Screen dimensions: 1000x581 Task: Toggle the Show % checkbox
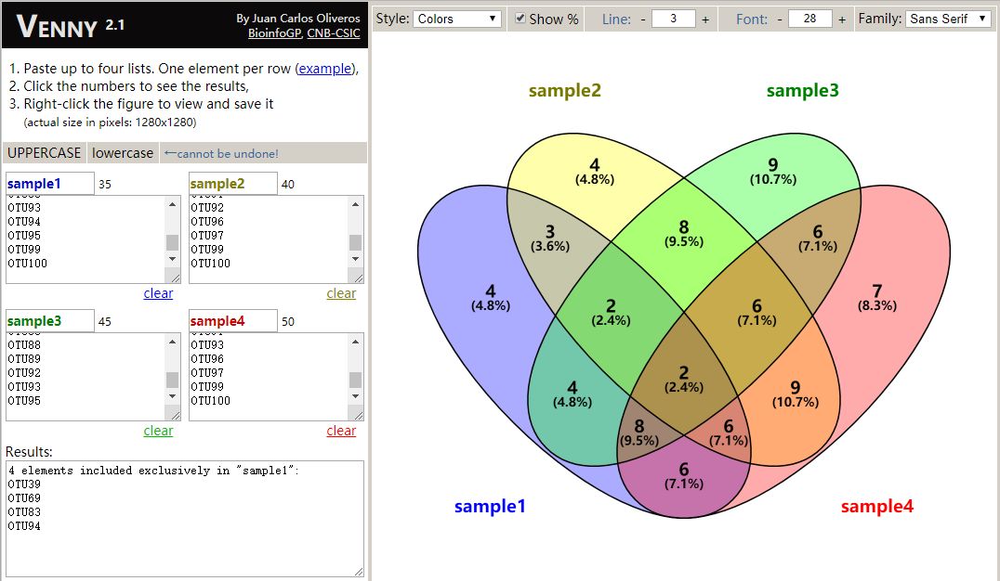click(x=520, y=19)
